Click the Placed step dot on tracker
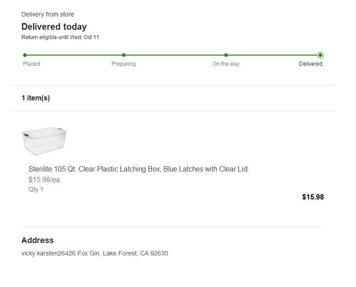Image resolution: width=356 pixels, height=287 pixels. point(25,55)
